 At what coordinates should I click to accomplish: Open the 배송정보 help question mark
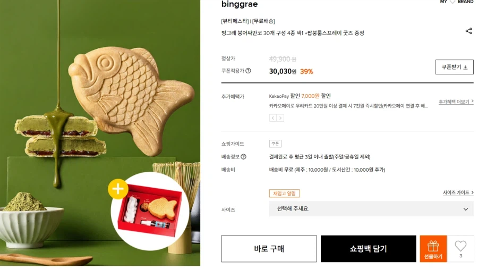pos(258,157)
